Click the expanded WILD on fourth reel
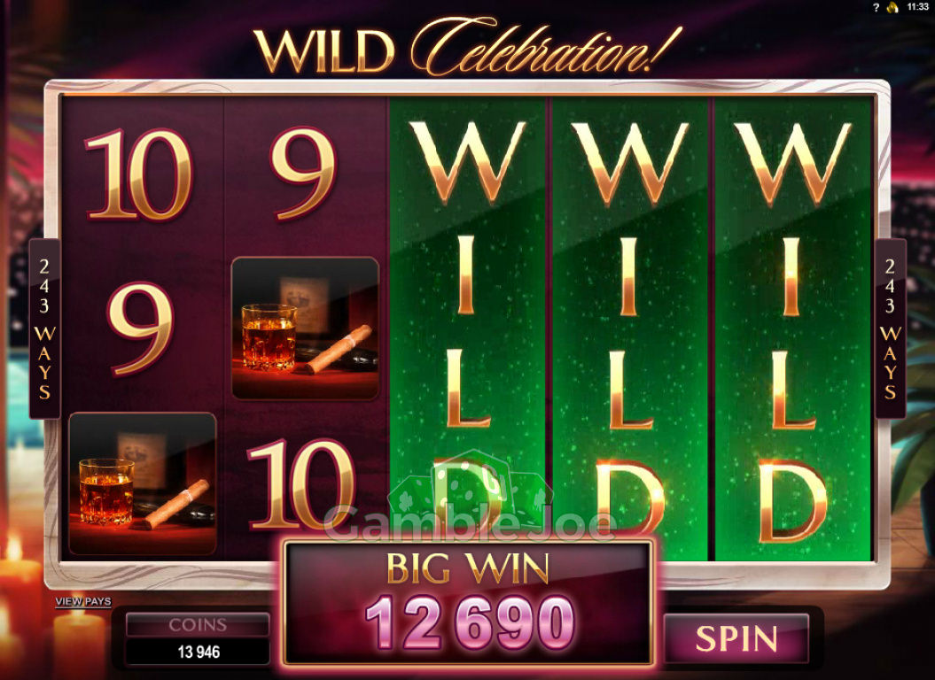The image size is (935, 680). (630, 329)
